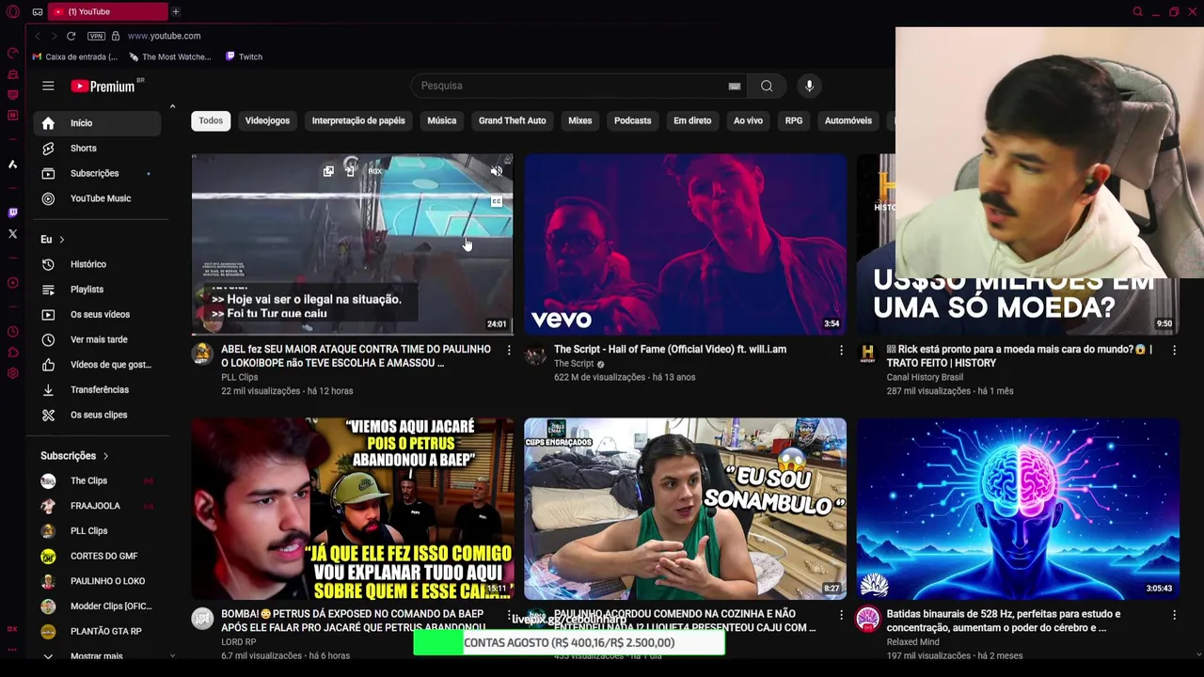Screen dimensions: 1204x677
Task: Open the on-screen keyboard icon in search box
Action: pyautogui.click(x=735, y=86)
